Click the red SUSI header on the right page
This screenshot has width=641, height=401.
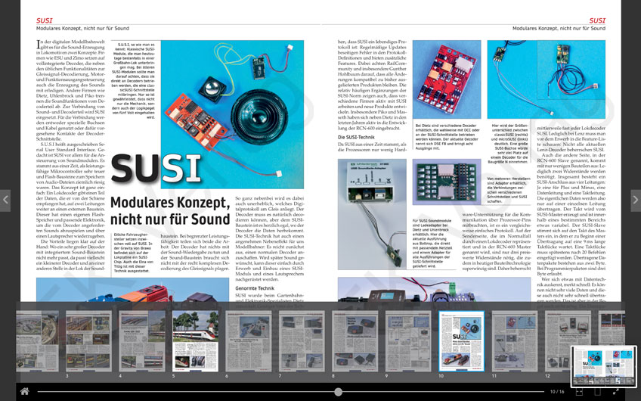(x=597, y=20)
